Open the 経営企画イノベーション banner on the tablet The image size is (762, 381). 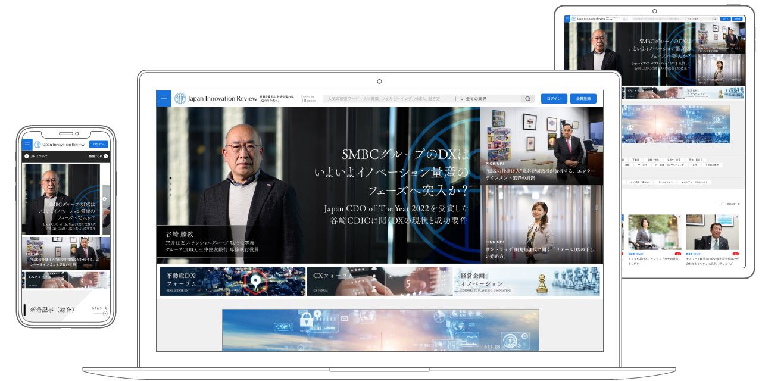[714, 93]
